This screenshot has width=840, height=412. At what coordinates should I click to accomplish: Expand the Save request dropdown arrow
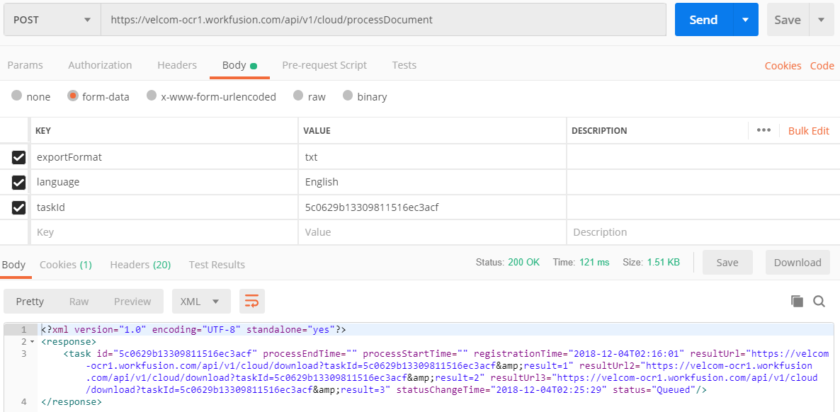(822, 20)
